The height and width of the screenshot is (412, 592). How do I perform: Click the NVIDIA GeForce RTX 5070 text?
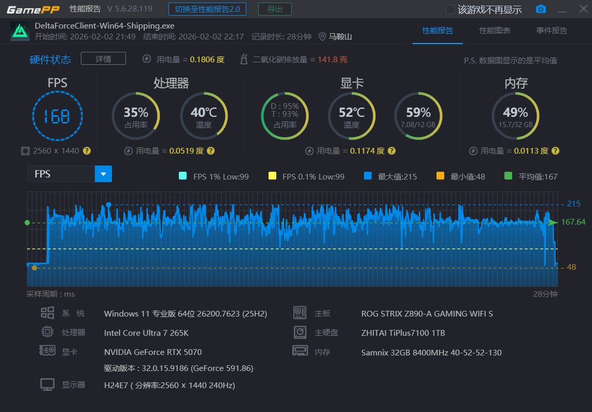(x=153, y=352)
